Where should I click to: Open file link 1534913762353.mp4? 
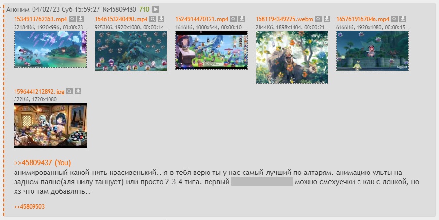tap(41, 19)
